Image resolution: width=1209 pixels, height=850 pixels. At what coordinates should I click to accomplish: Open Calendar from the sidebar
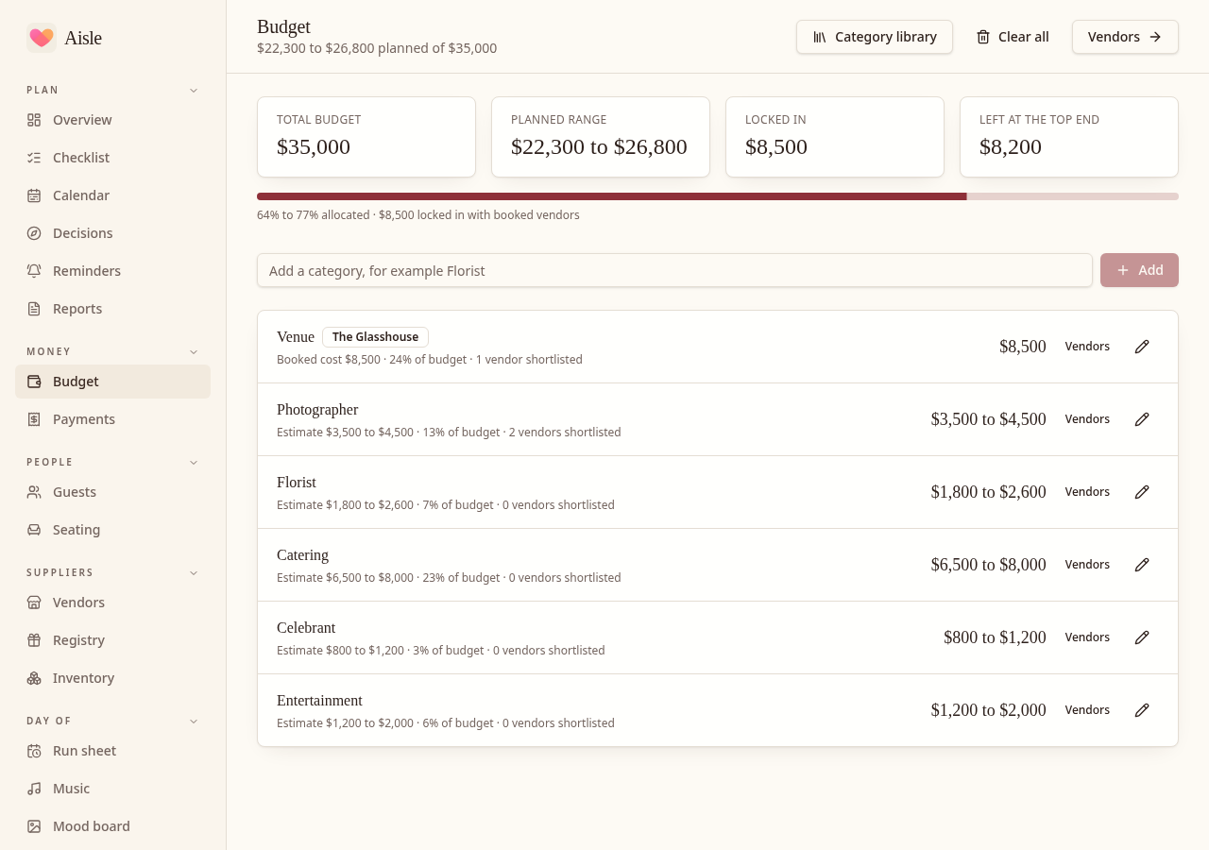tap(112, 195)
